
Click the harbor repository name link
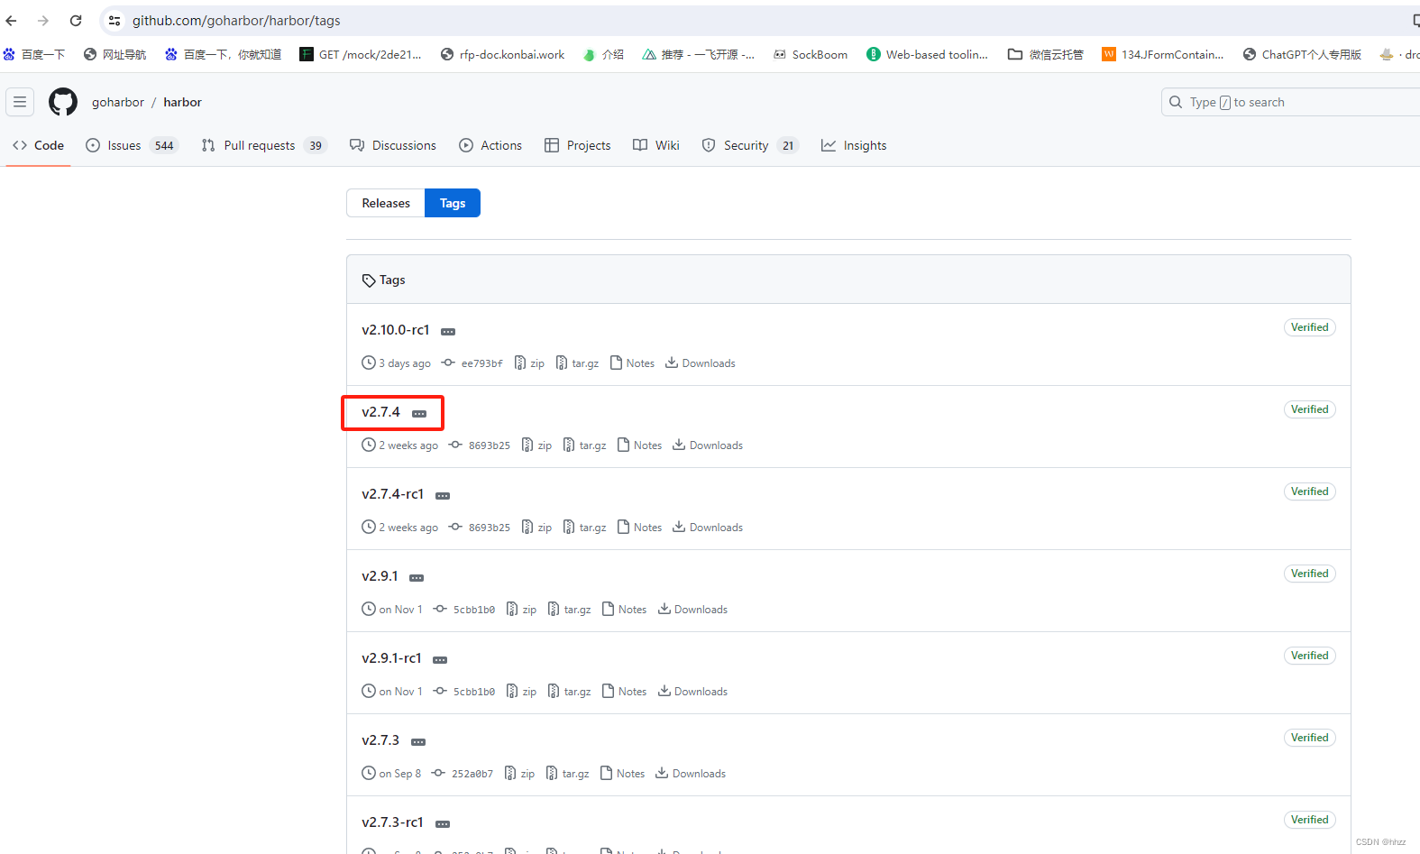point(182,102)
